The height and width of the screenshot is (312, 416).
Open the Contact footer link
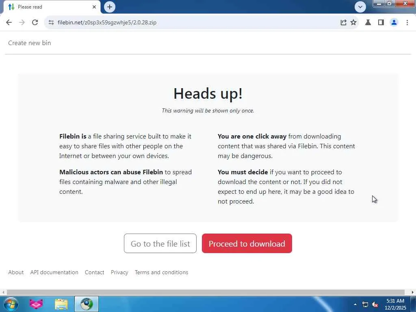pyautogui.click(x=94, y=273)
